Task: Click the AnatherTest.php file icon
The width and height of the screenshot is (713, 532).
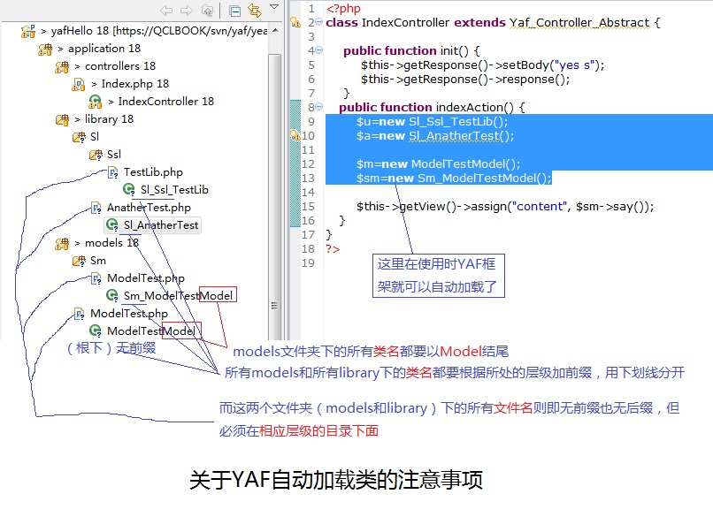Action: (x=96, y=208)
